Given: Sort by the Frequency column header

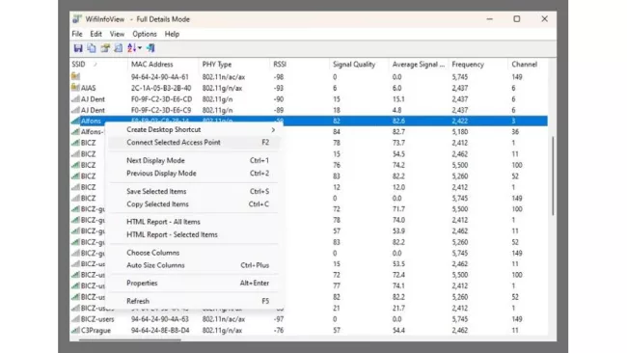Looking at the screenshot, I should point(478,65).
